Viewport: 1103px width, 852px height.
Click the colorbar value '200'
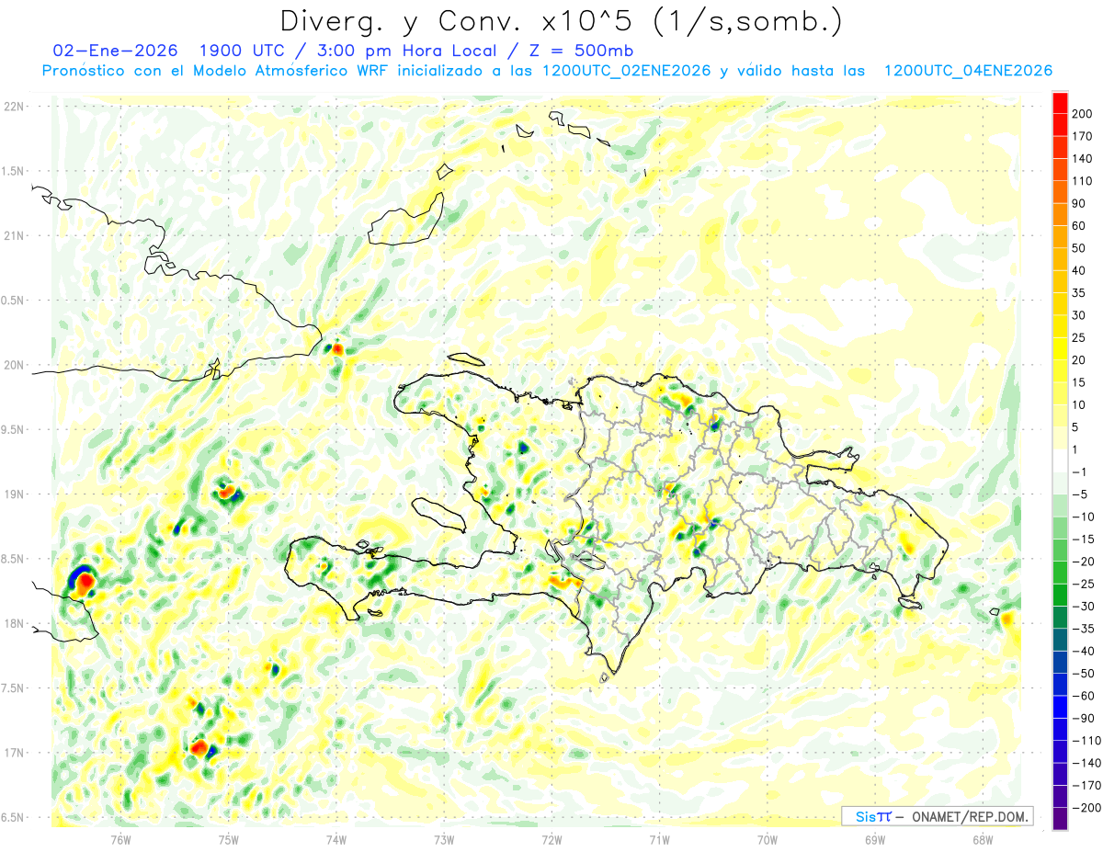tap(1082, 113)
